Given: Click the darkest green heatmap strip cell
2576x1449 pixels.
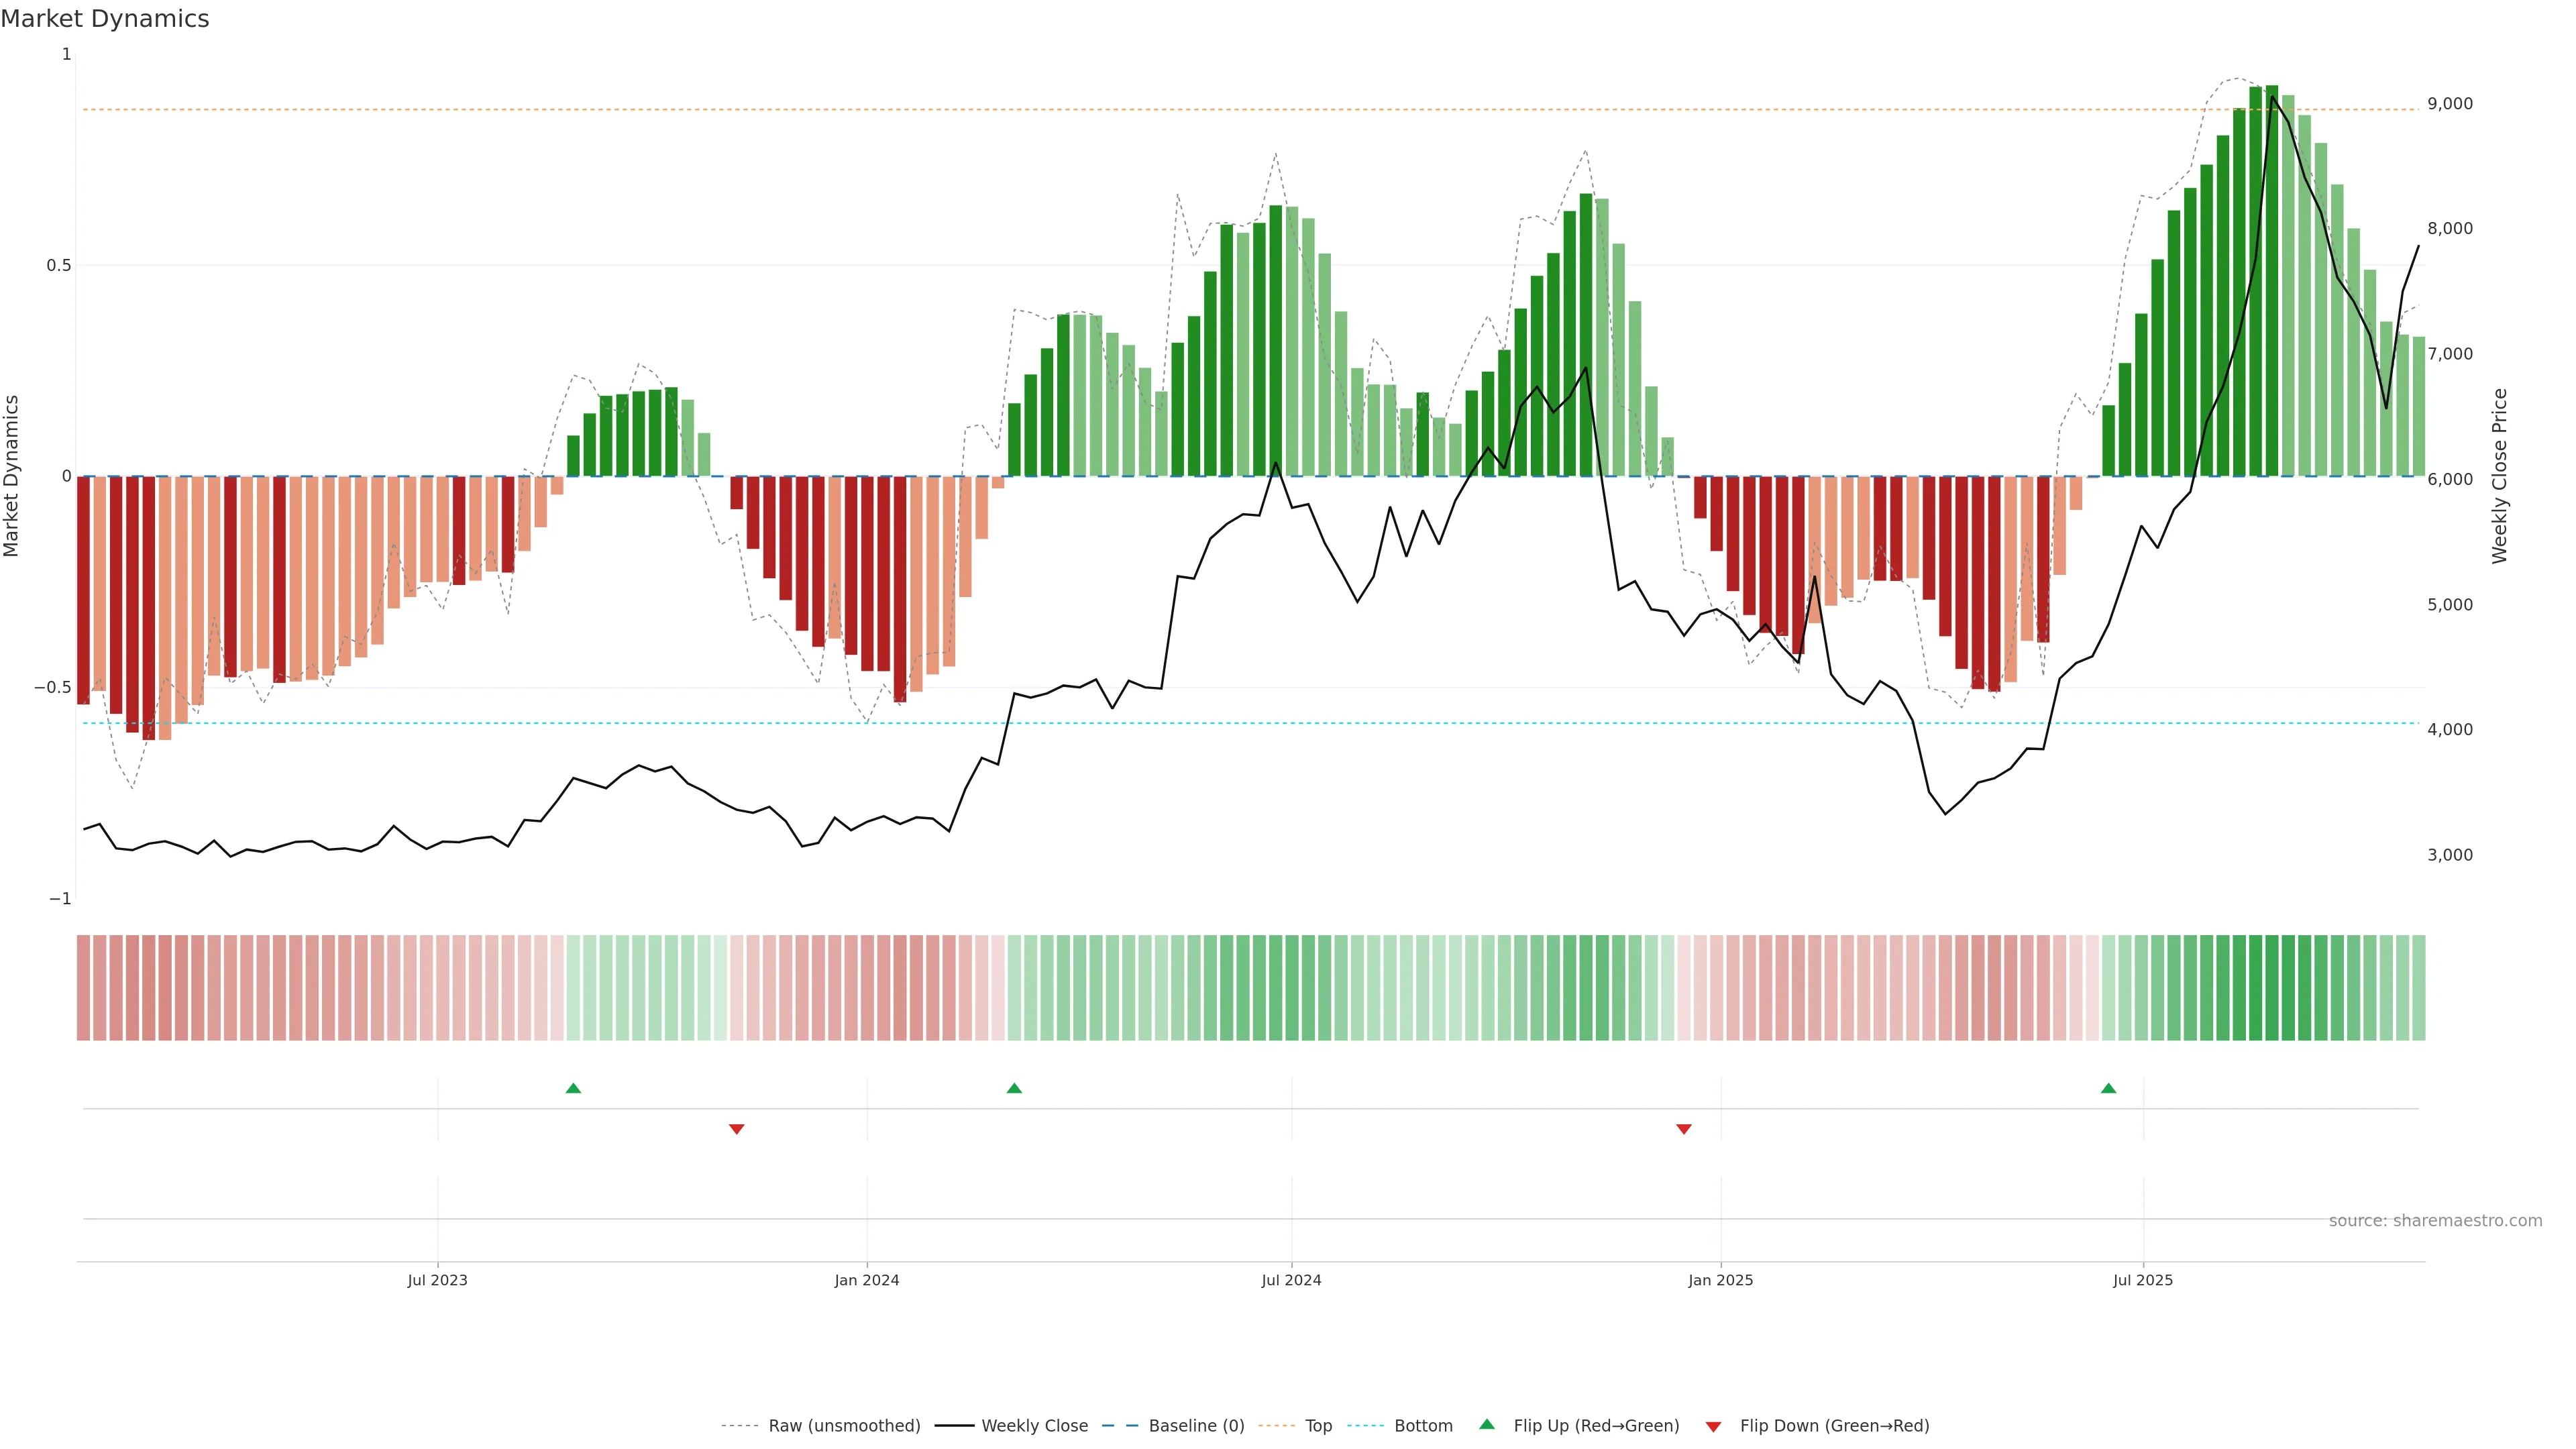Looking at the screenshot, I should pos(2272,988).
